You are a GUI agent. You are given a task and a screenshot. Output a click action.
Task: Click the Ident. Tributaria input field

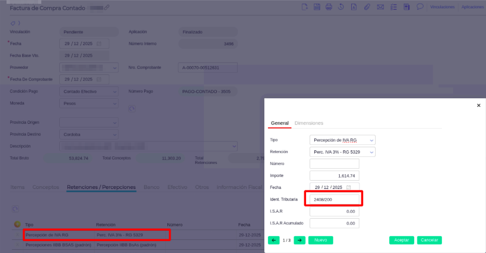[334, 199]
